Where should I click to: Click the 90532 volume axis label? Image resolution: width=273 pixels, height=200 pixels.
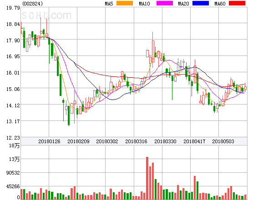coord(13,173)
